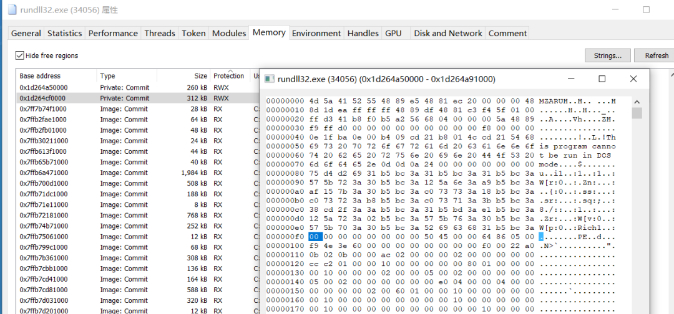Open the Modules tab
674x314 pixels.
(229, 33)
